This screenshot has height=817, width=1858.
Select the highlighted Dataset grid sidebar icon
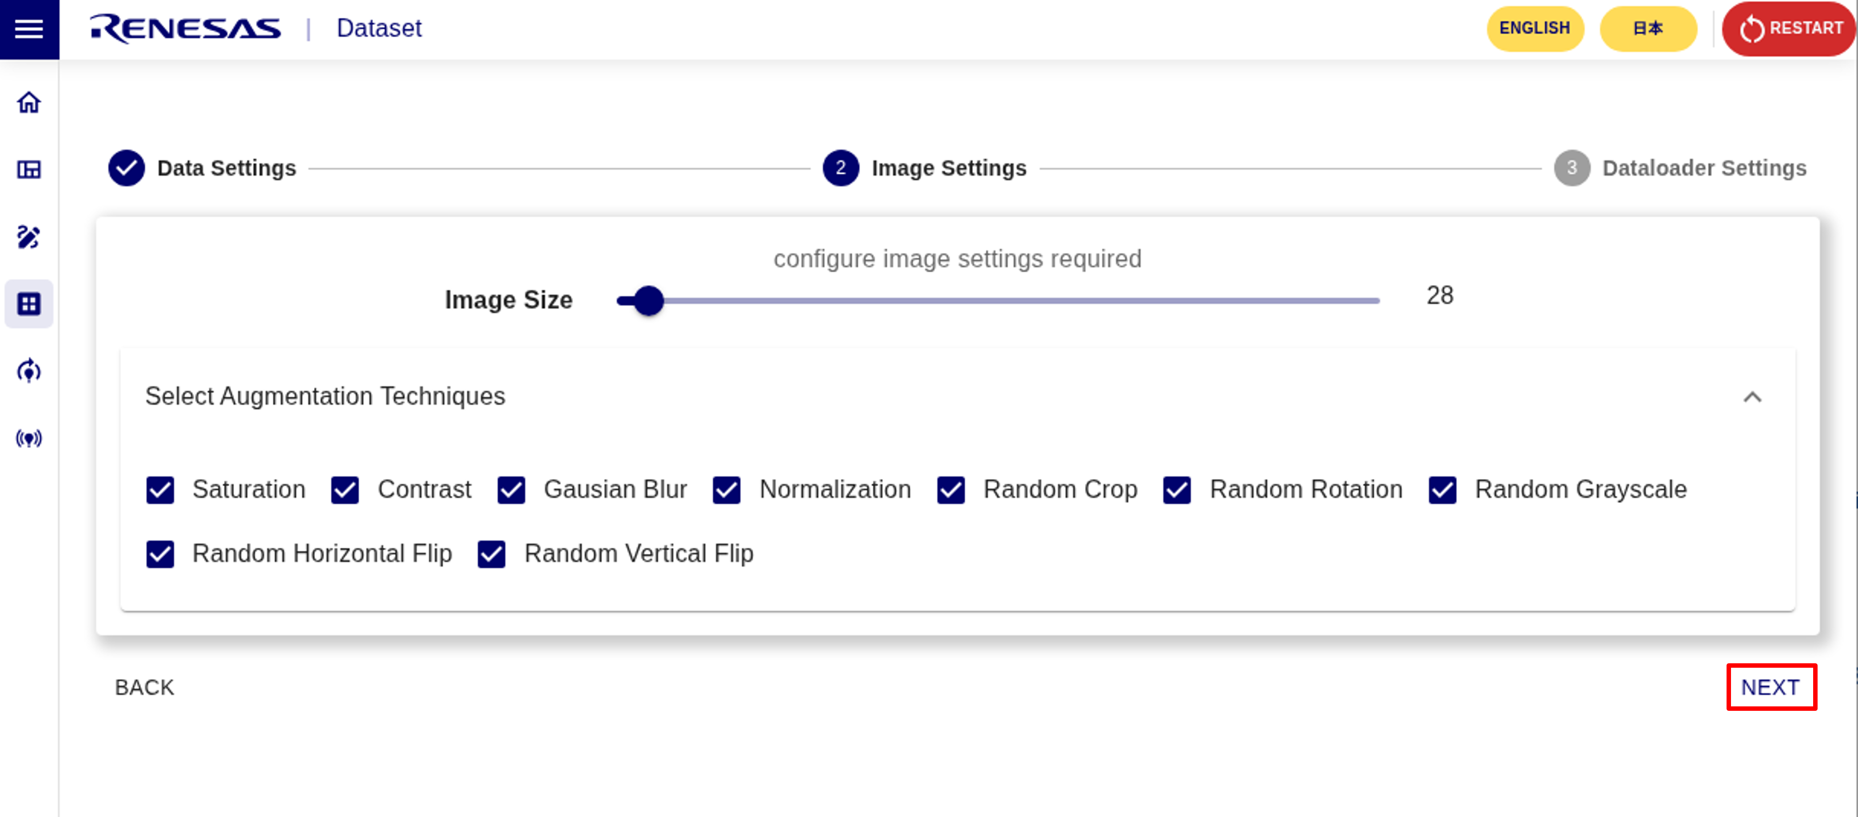click(x=29, y=304)
